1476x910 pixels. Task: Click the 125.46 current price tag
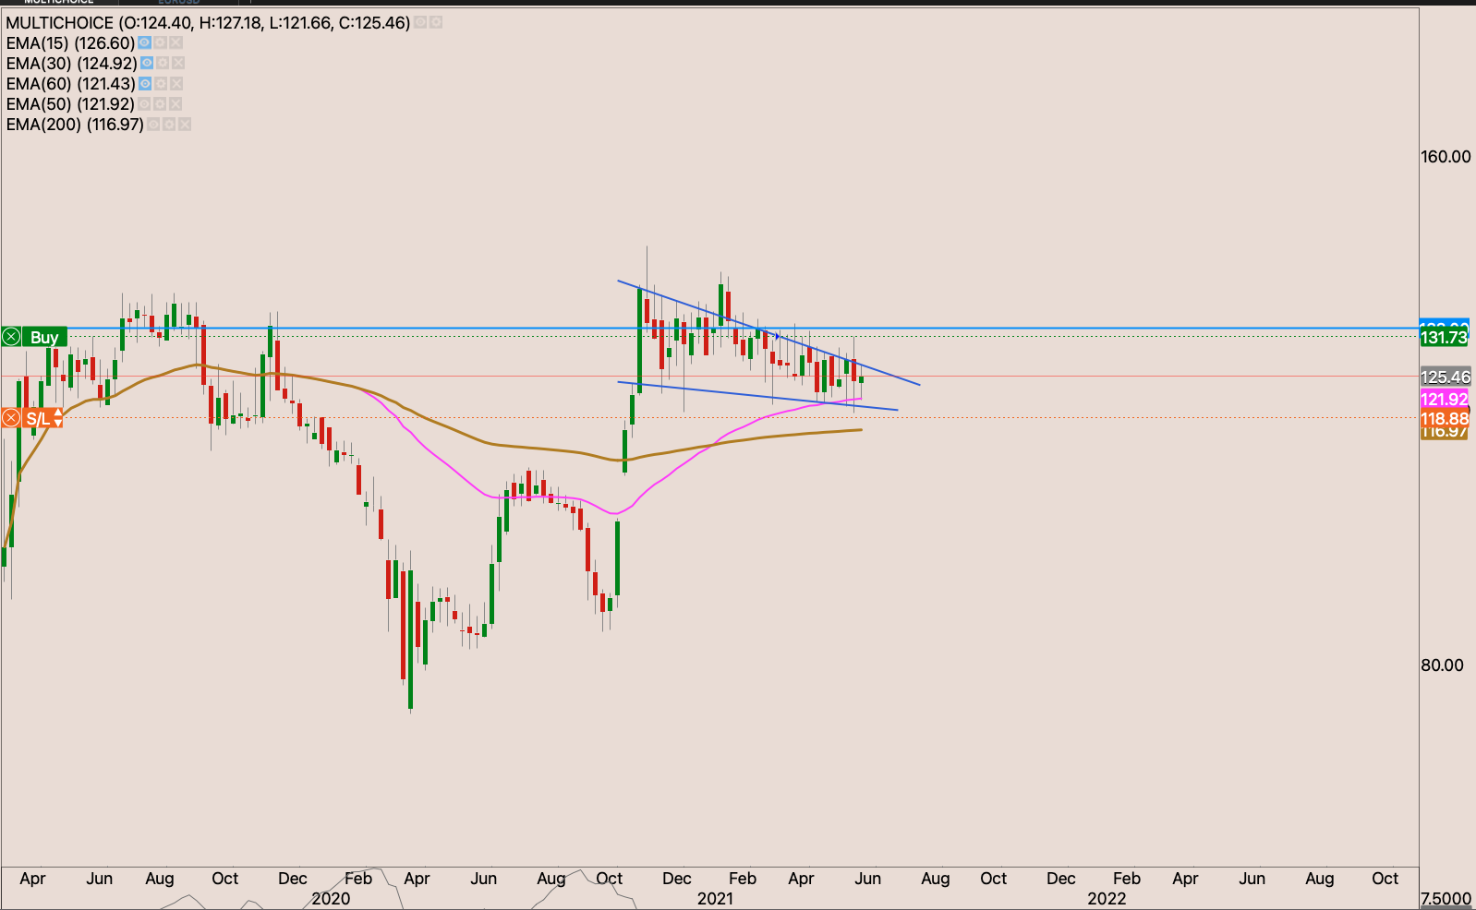coord(1445,377)
